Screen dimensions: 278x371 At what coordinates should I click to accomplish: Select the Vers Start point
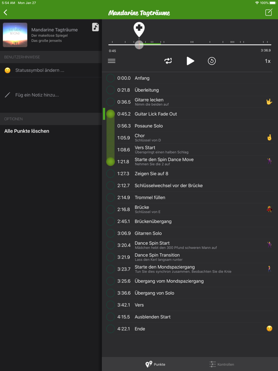click(x=189, y=150)
